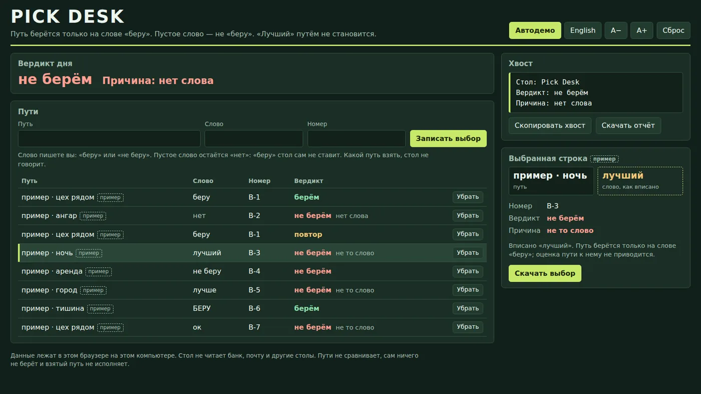This screenshot has width=701, height=394.
Task: Select the row 'пример · город'
Action: (252, 290)
